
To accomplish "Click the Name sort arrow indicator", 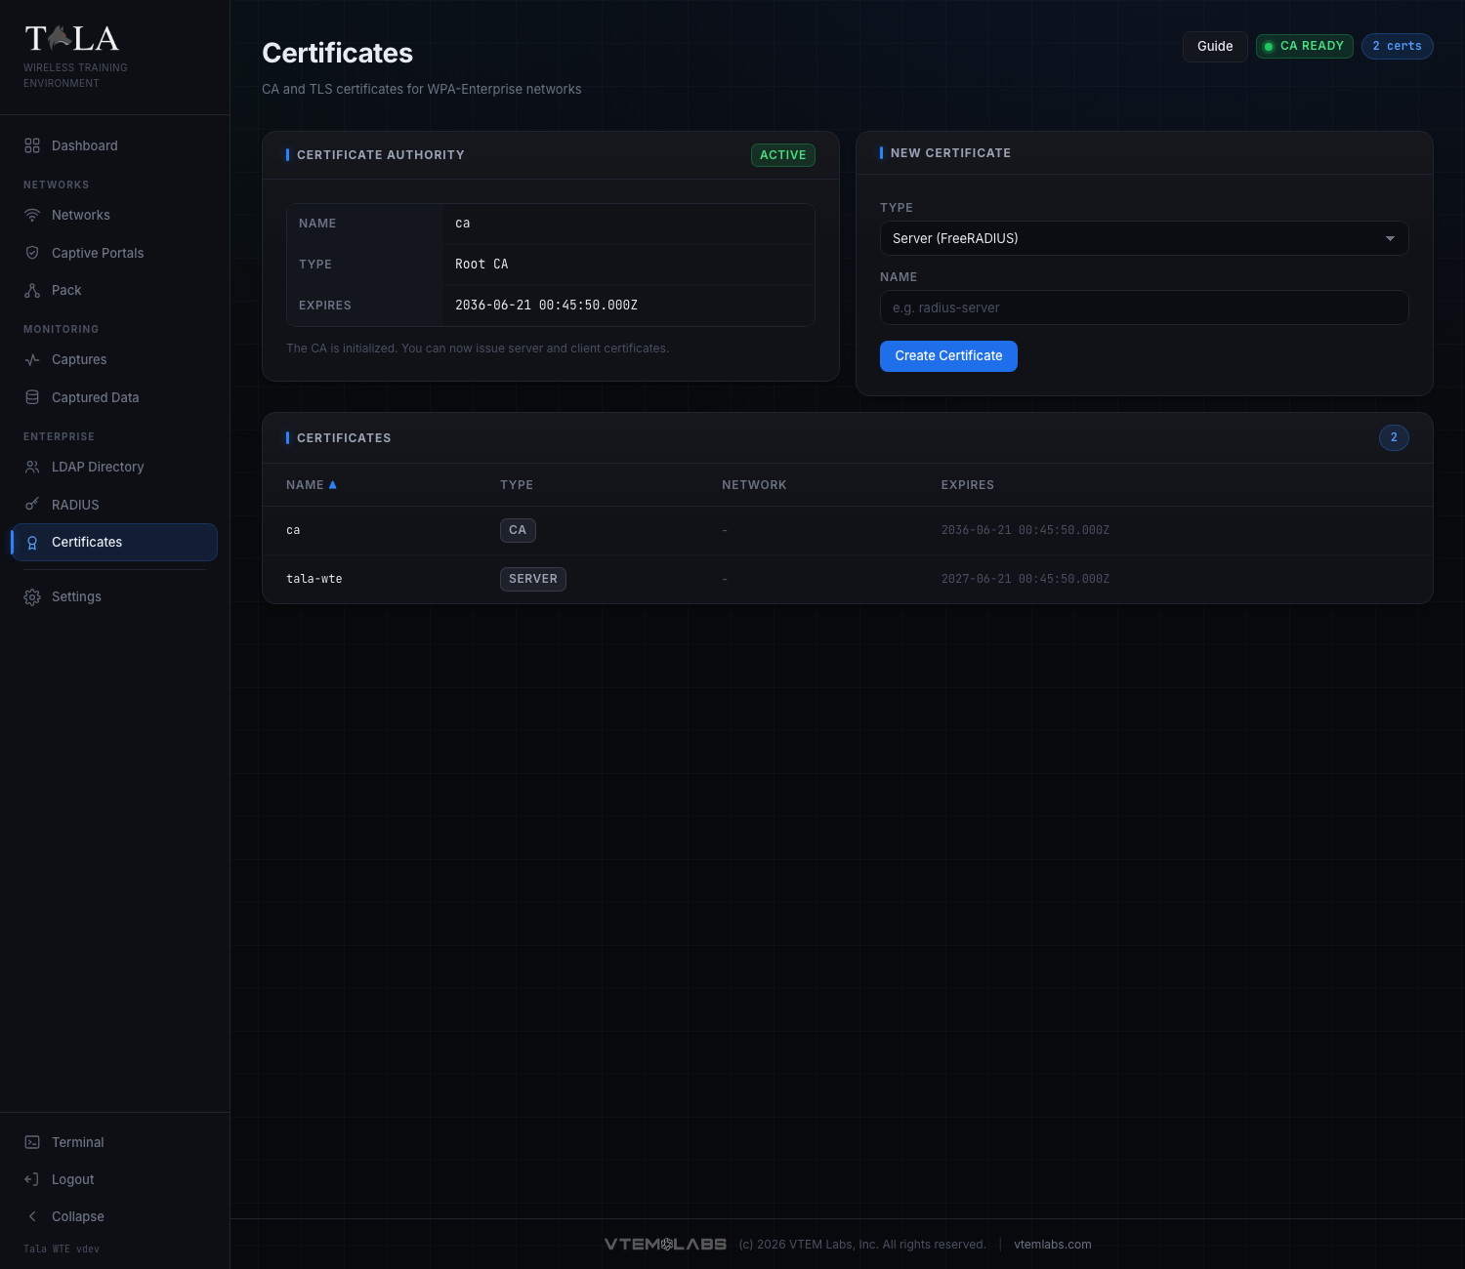I will (333, 484).
